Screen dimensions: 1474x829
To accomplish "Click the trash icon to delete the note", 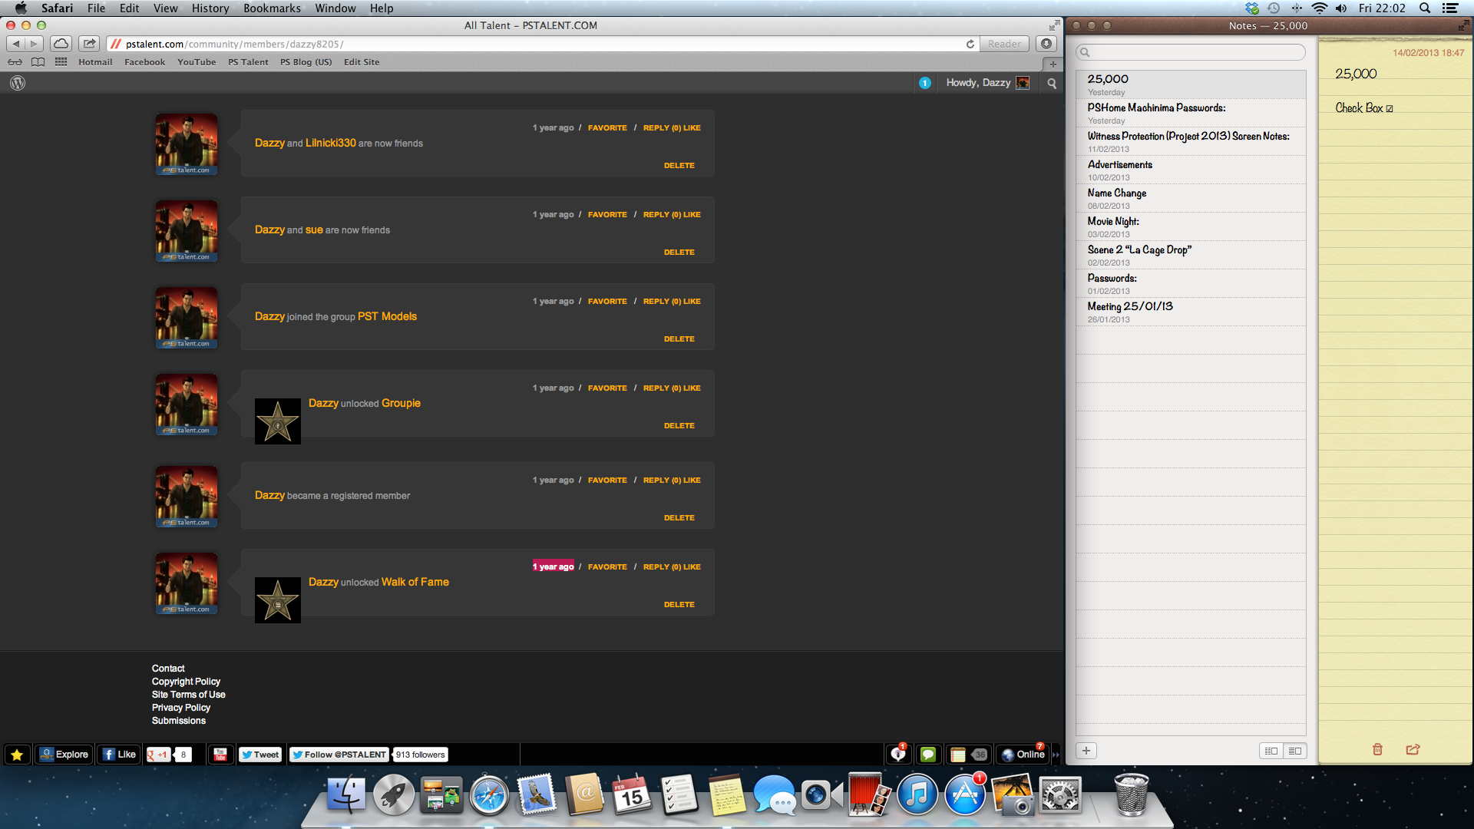I will [1377, 749].
